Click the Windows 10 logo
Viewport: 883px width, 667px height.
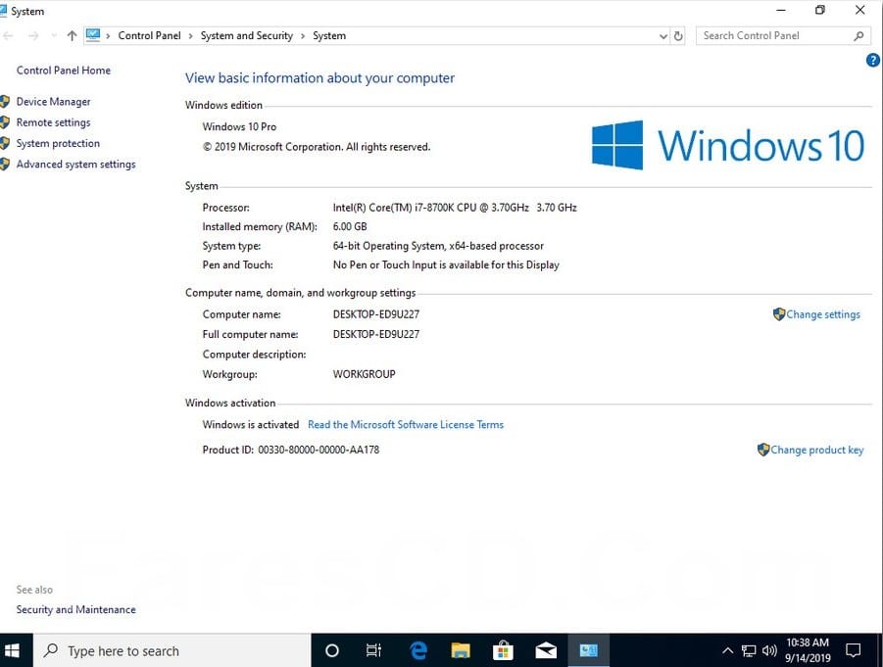click(x=727, y=145)
